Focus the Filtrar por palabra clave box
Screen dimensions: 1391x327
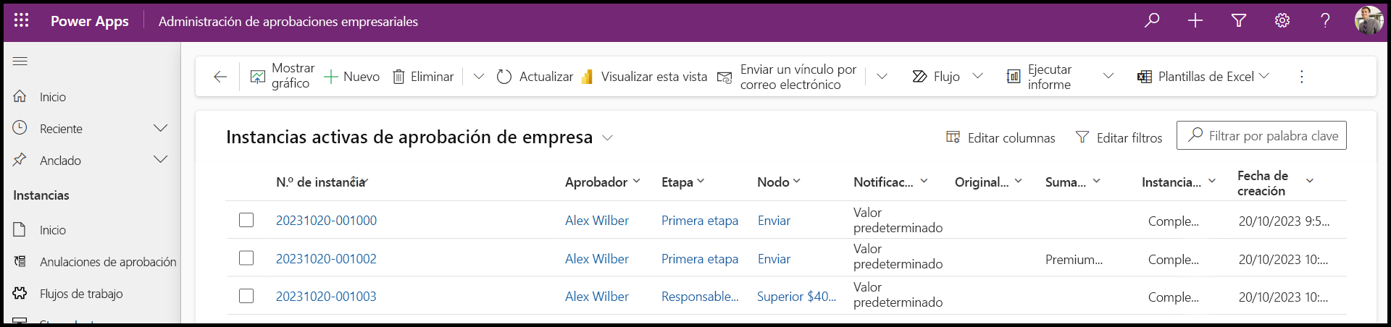(1261, 135)
